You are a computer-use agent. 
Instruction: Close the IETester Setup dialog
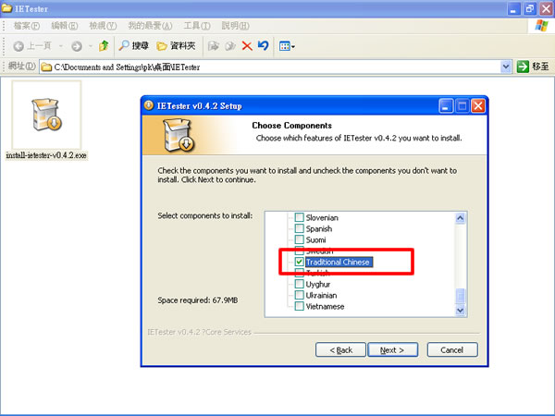(x=478, y=105)
